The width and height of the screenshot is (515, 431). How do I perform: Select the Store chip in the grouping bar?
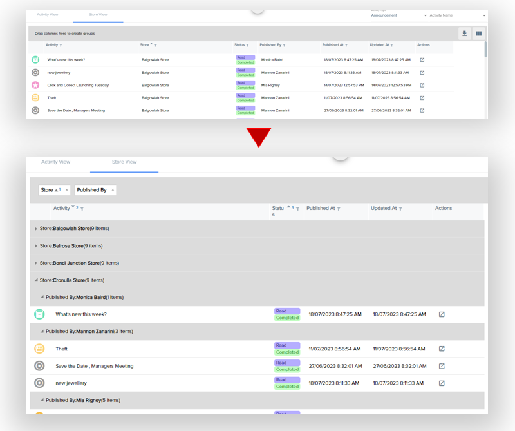click(48, 190)
